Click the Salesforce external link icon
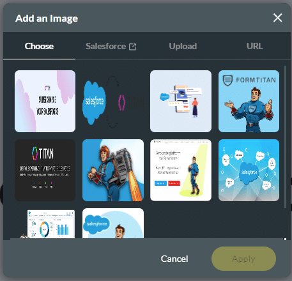The image size is (292, 281). 132,47
